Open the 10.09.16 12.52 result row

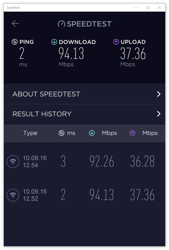[x=84, y=195]
